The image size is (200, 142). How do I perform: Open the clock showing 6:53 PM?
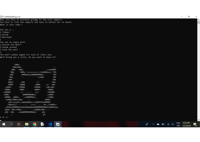point(186,124)
